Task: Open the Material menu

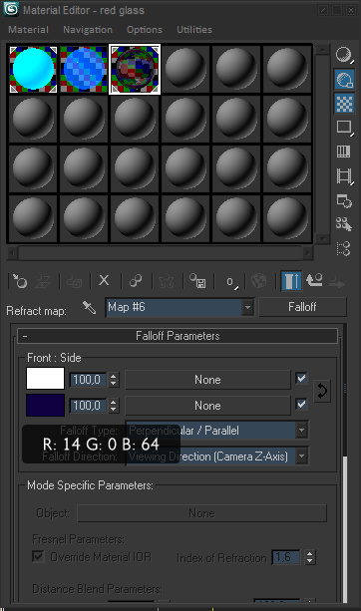Action: [29, 30]
